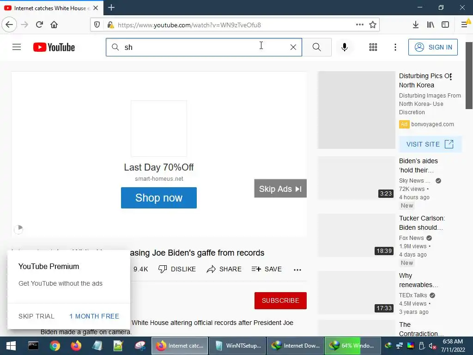Search with your voice microphone icon
The height and width of the screenshot is (355, 473).
click(x=345, y=47)
